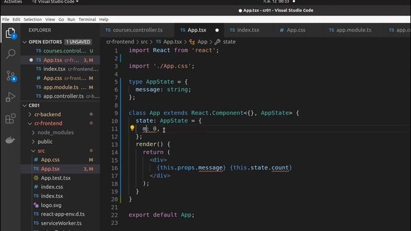
Task: Open index.tsx in the src folder
Action: pos(60,196)
